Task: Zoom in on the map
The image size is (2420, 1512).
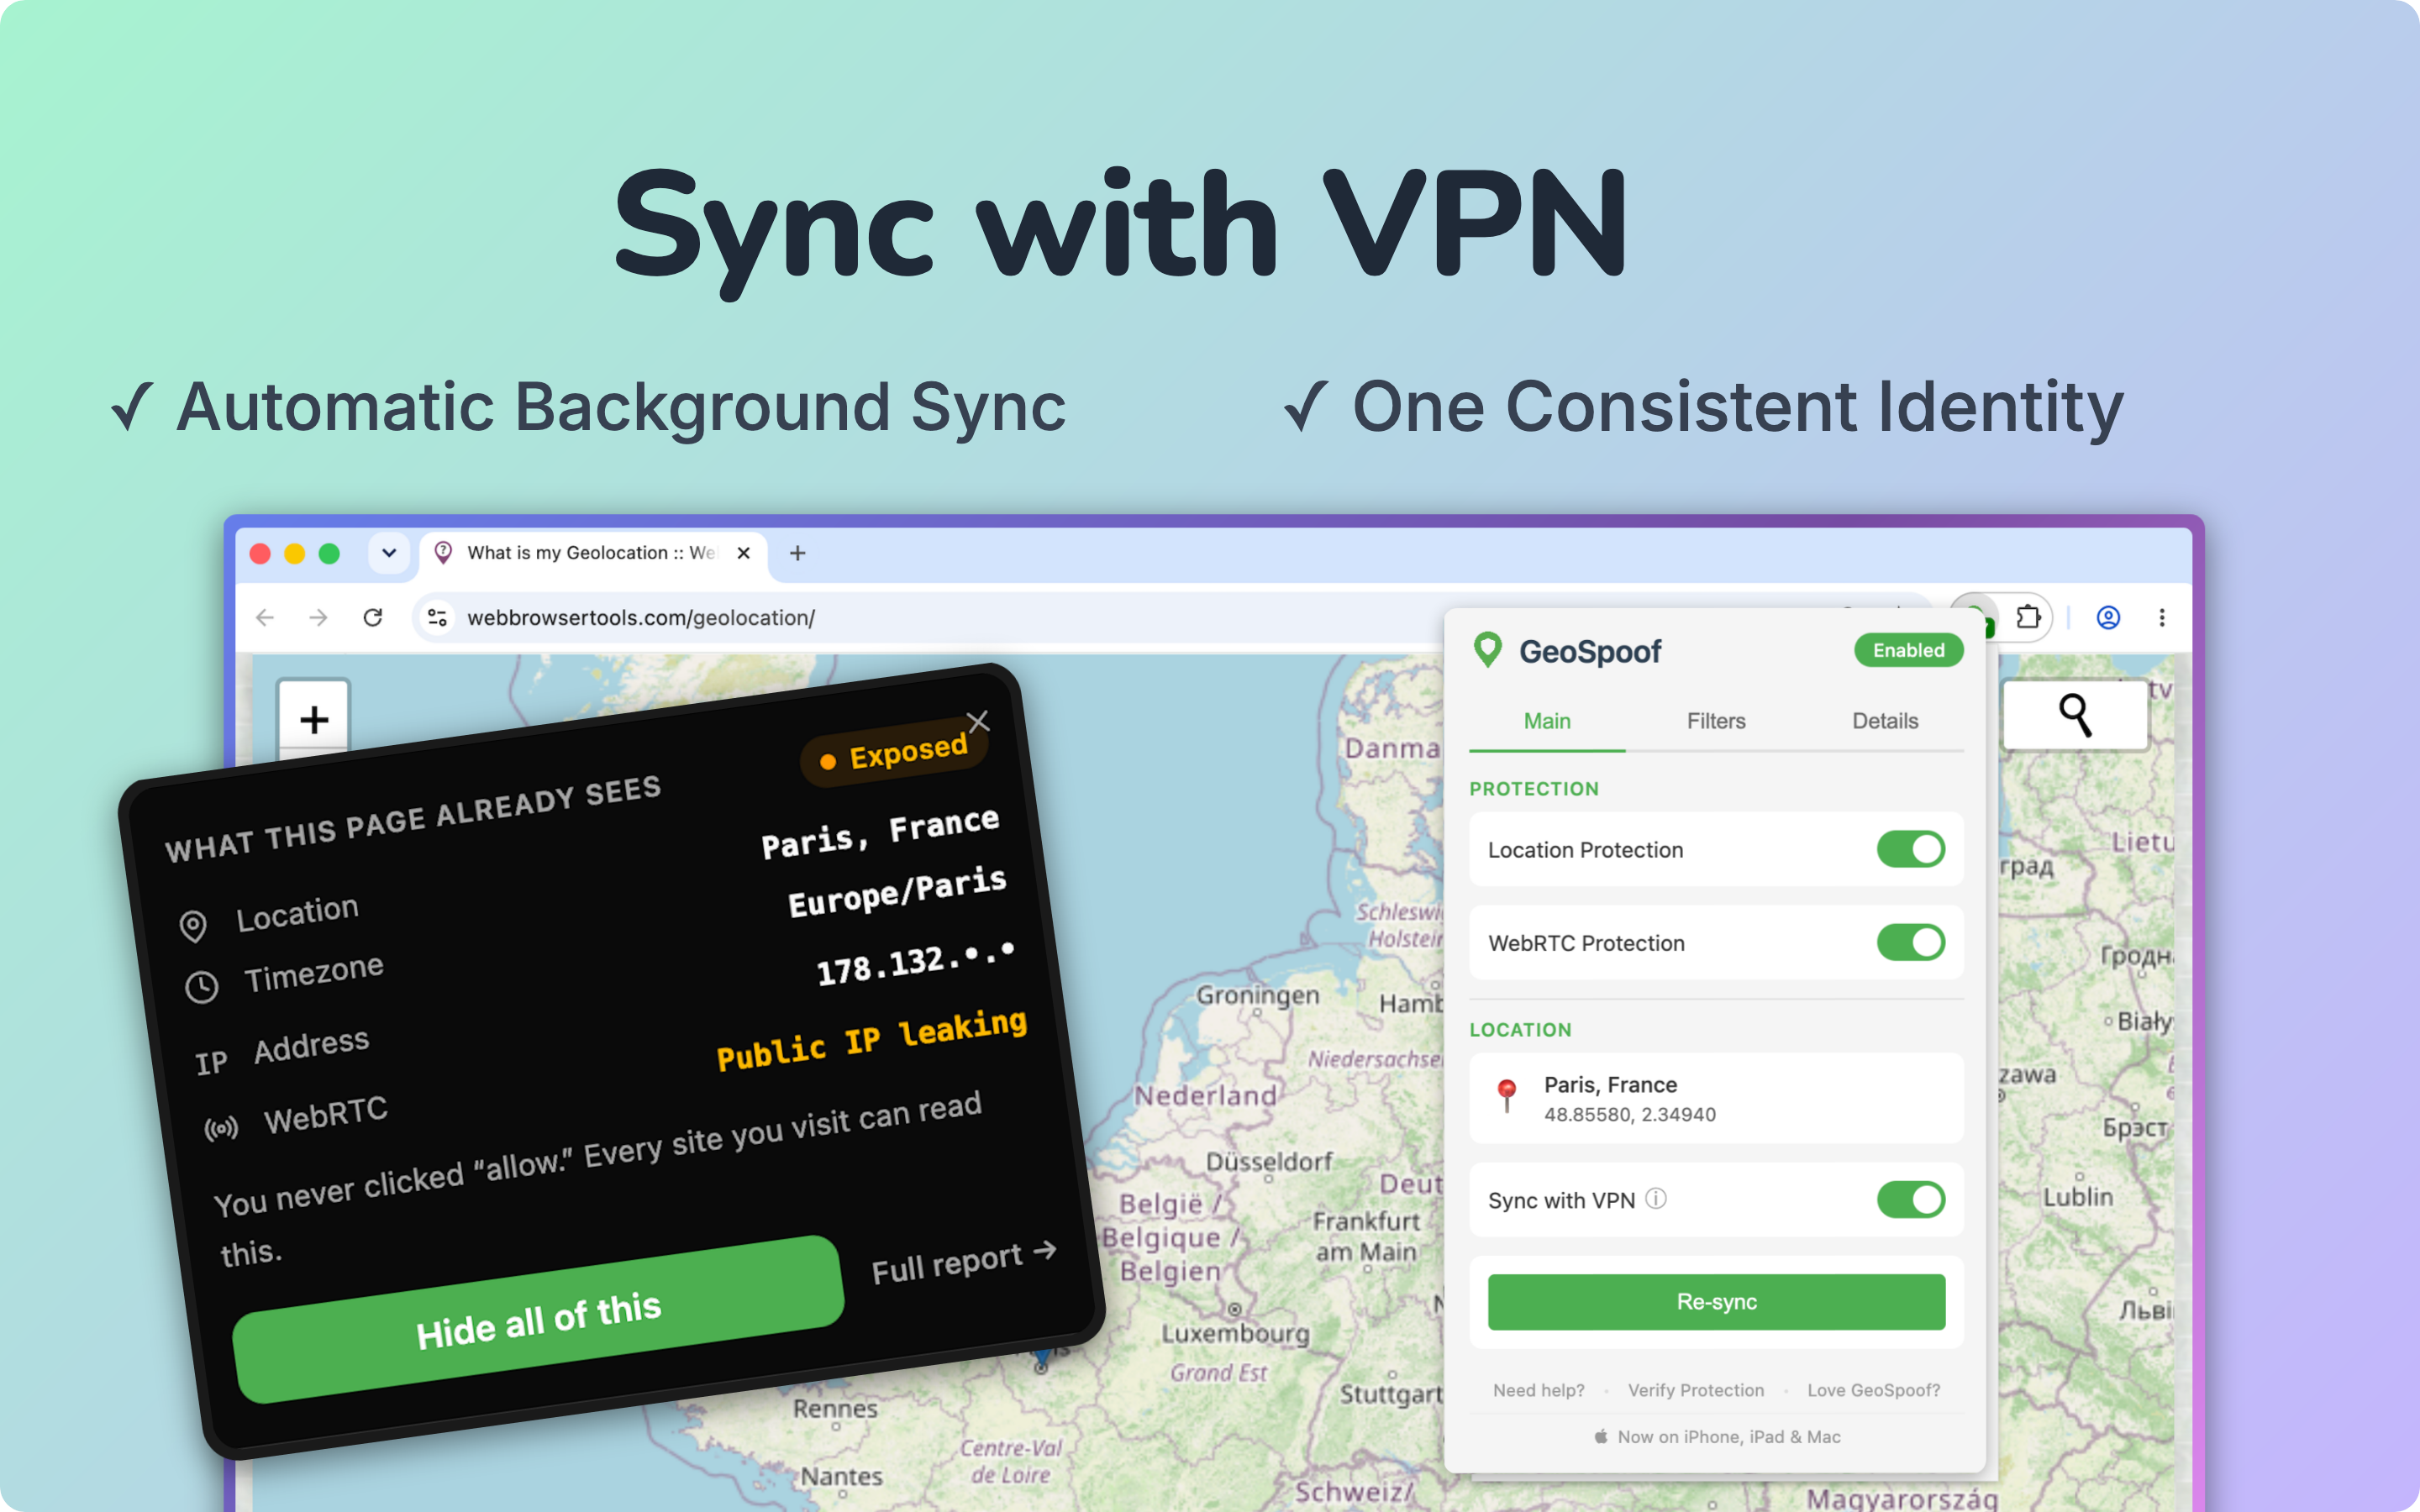Action: [314, 719]
